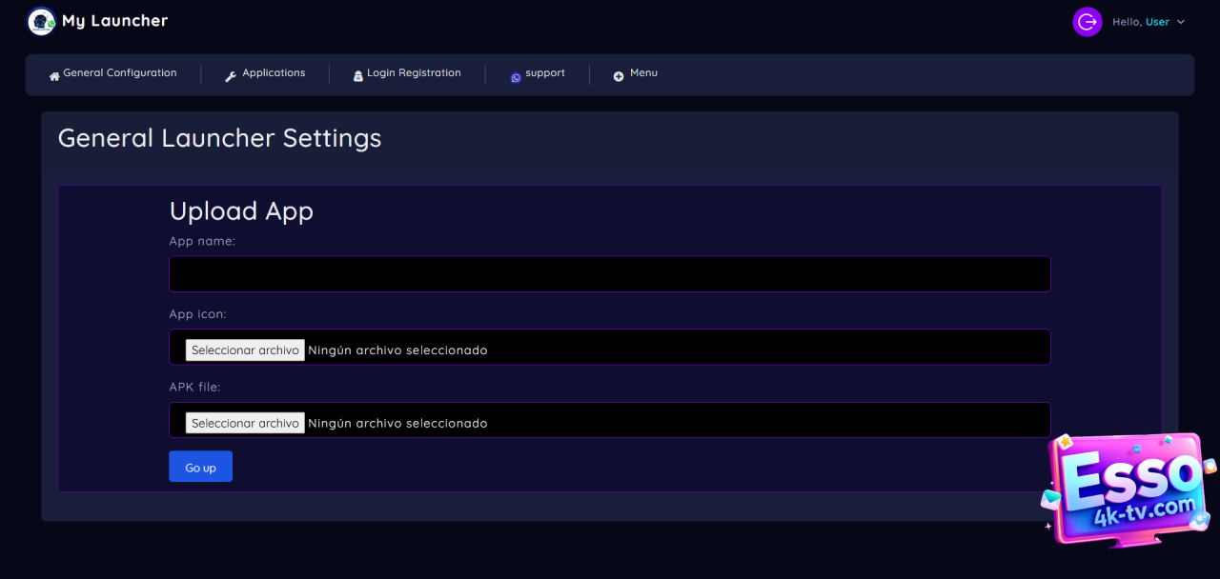
Task: Open the General Configuration menu item
Action: [x=119, y=73]
